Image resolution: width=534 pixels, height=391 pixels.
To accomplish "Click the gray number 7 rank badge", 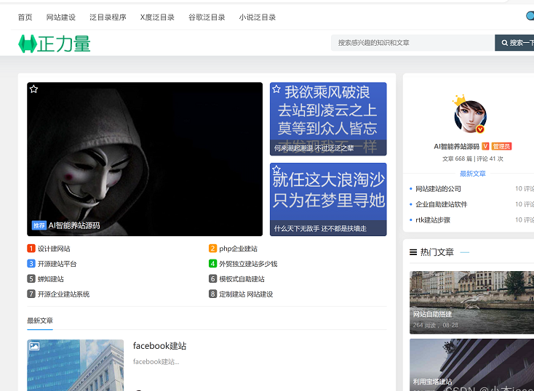I will click(x=31, y=294).
